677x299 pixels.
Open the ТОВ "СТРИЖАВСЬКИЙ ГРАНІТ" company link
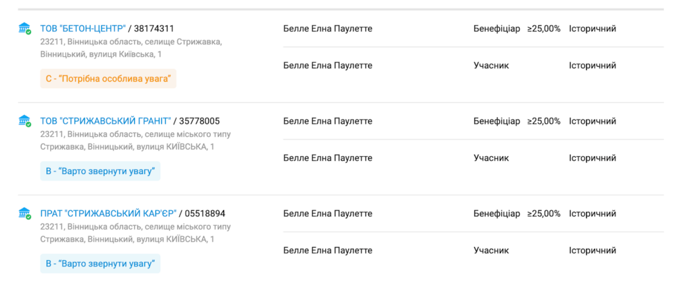coord(106,121)
